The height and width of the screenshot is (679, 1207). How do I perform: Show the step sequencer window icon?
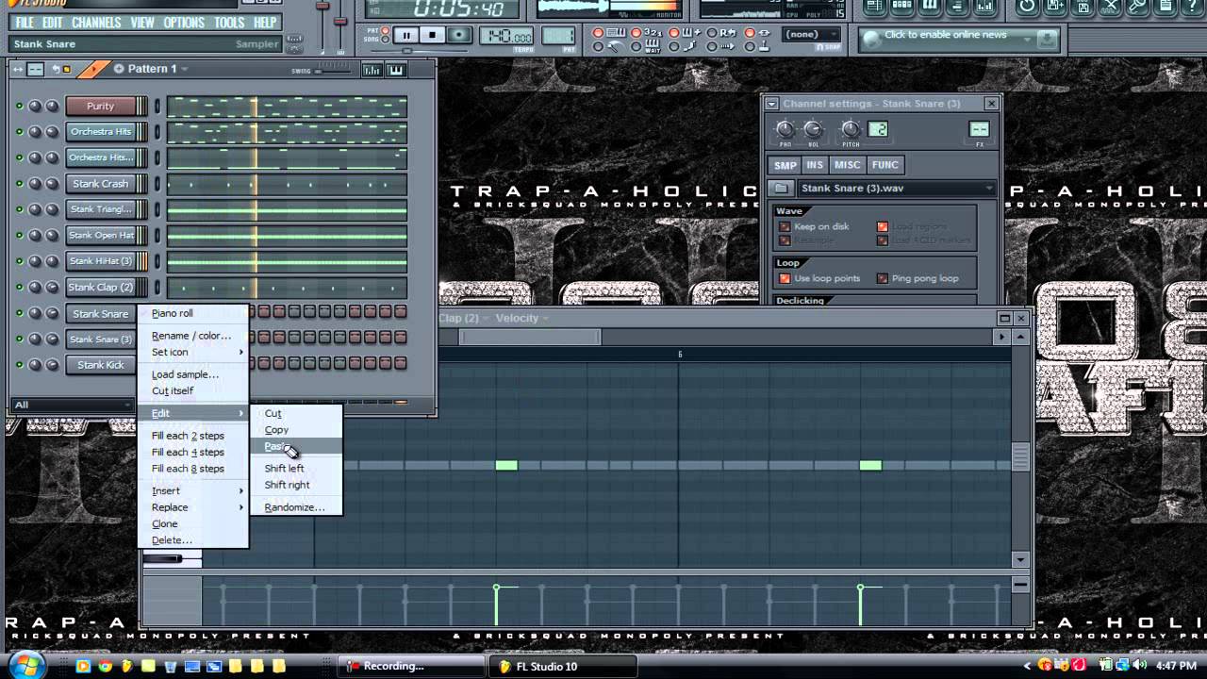pos(901,7)
